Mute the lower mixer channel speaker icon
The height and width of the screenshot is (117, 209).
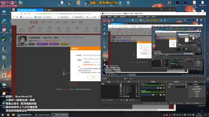(x=161, y=95)
